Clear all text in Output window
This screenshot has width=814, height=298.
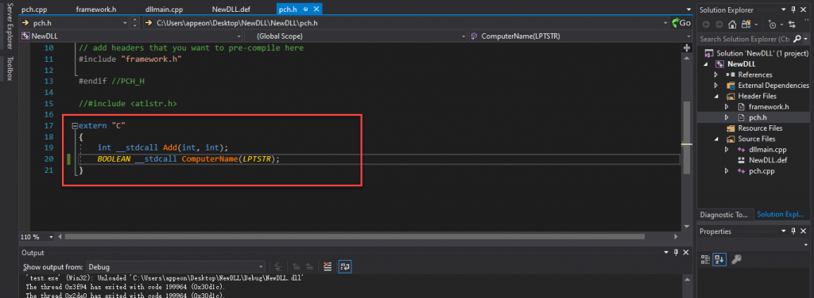click(327, 267)
